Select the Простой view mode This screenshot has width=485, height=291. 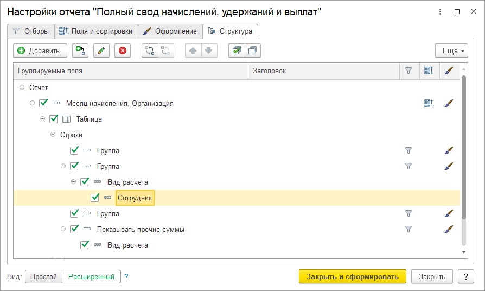click(x=43, y=276)
